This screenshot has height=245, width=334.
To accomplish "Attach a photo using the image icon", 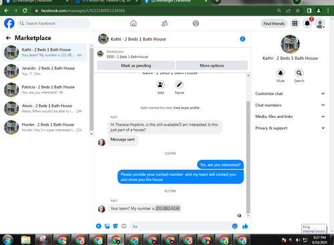I will (x=107, y=226).
